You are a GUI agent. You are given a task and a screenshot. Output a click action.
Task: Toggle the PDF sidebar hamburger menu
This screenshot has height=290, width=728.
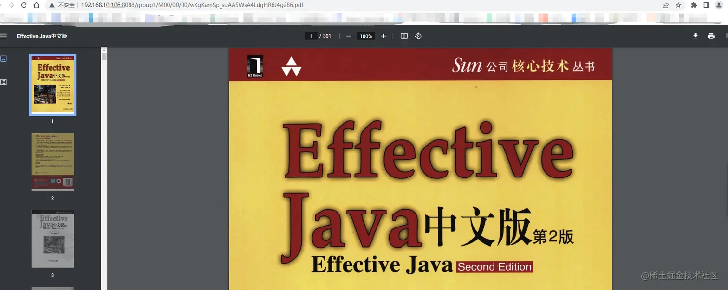point(4,36)
